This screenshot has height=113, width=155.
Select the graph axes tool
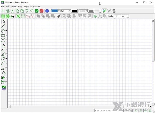tap(3, 77)
